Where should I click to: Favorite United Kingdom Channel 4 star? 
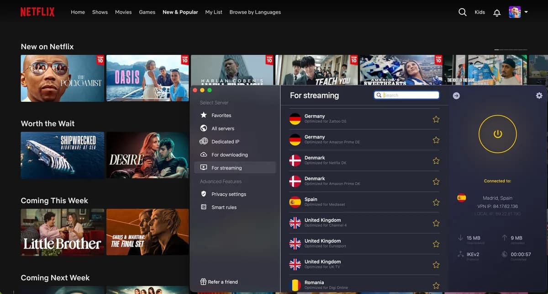click(436, 223)
